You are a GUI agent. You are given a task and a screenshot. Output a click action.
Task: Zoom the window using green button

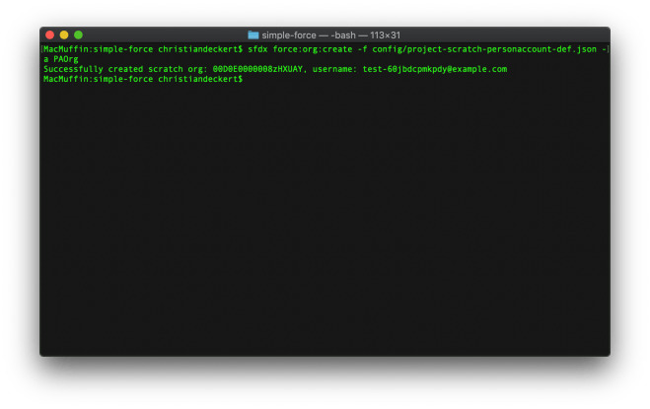click(78, 34)
